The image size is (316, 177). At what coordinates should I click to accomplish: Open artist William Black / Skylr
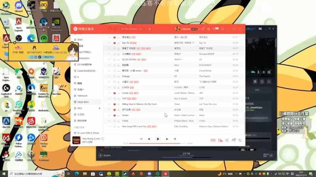184,121
